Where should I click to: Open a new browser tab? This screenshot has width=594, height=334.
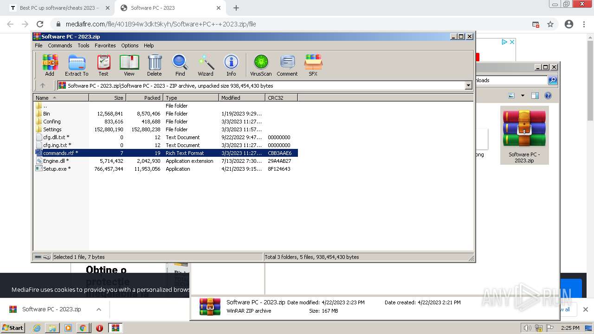[236, 8]
